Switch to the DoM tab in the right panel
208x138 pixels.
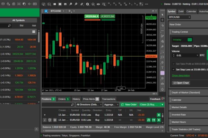click(181, 11)
